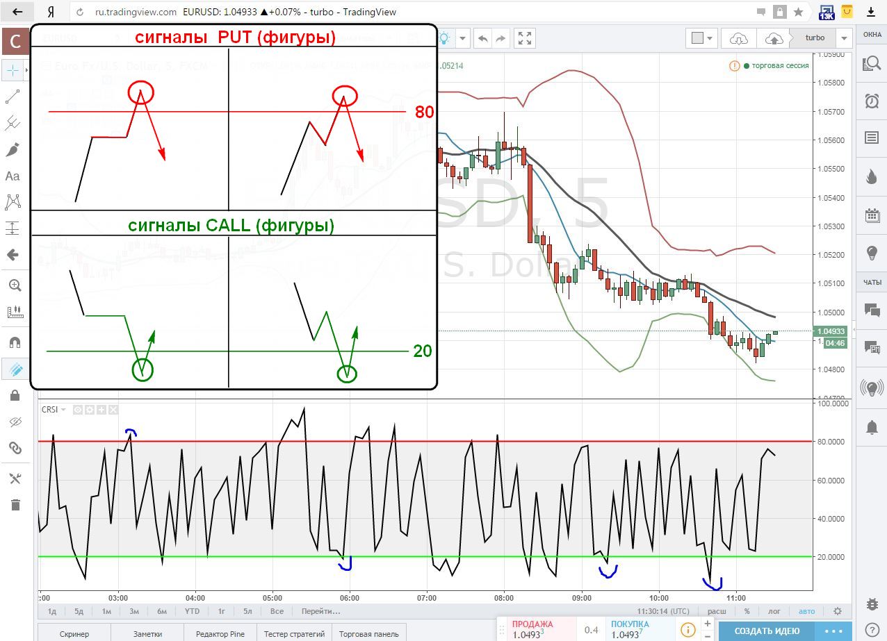Open the watchlist panel icon
The image size is (887, 641).
click(x=872, y=65)
